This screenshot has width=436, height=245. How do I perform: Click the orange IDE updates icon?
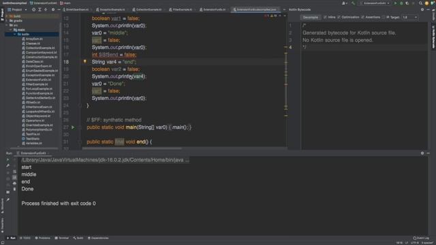tap(426, 3)
